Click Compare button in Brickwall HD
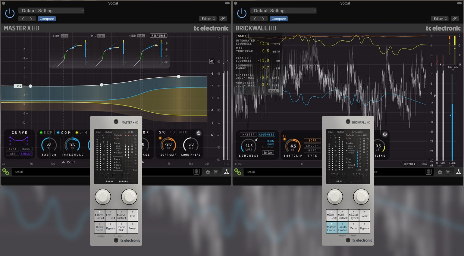Viewport: 464px width, 256px height. click(x=279, y=19)
